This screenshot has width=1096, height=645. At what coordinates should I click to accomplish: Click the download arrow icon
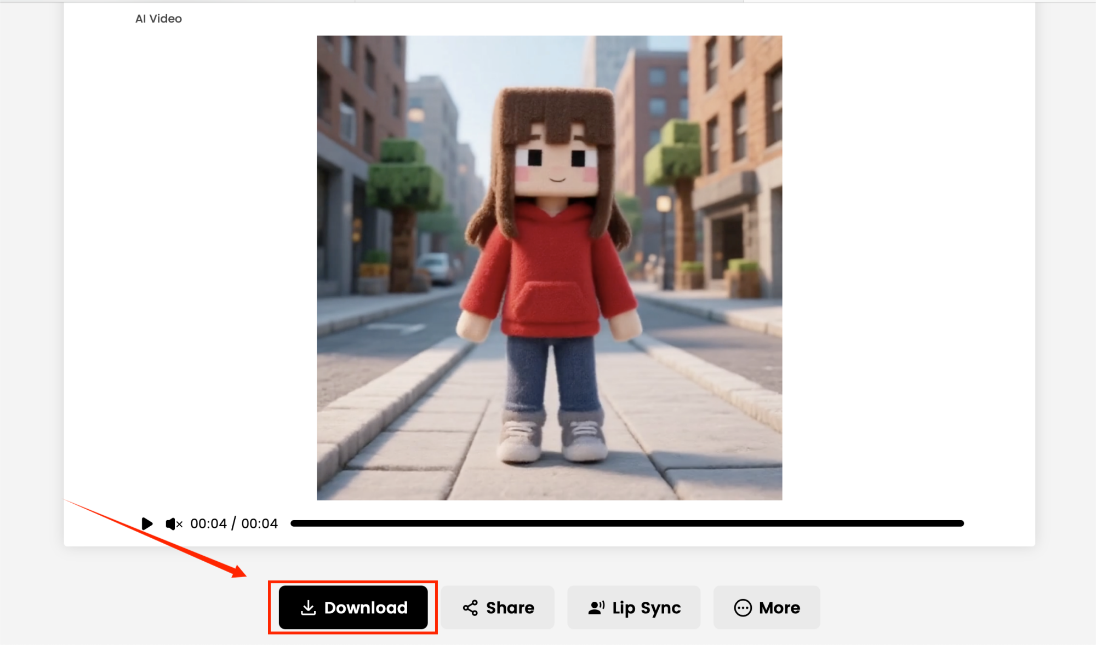309,607
